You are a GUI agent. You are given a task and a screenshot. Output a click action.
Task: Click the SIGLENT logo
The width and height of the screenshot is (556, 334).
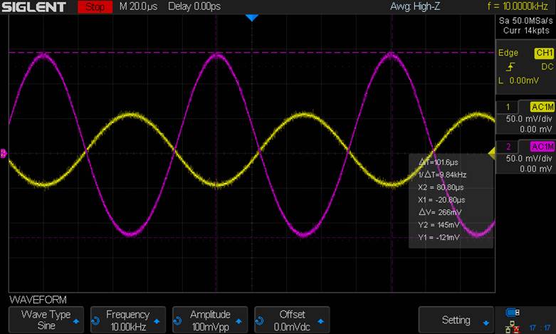point(34,6)
